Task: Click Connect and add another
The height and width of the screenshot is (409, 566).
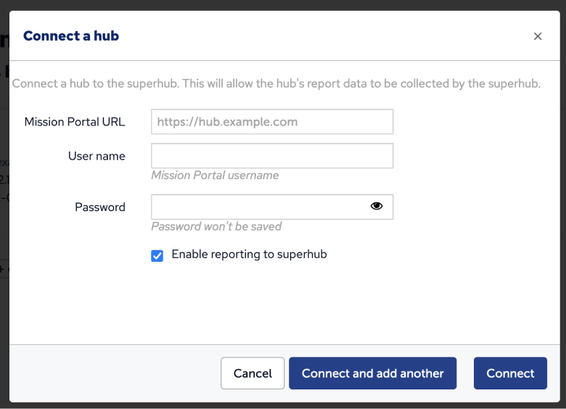Action: (372, 373)
